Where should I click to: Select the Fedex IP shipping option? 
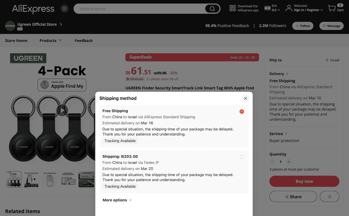(242, 157)
